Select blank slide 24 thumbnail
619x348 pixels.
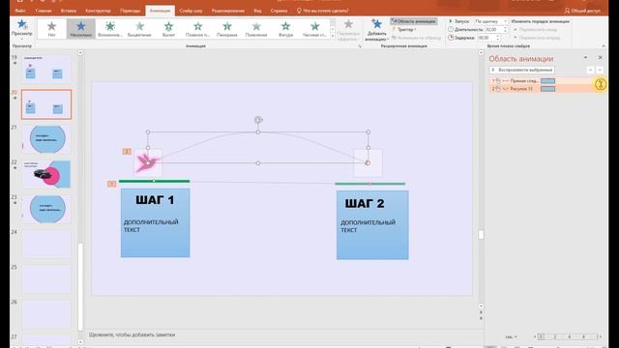tap(46, 244)
